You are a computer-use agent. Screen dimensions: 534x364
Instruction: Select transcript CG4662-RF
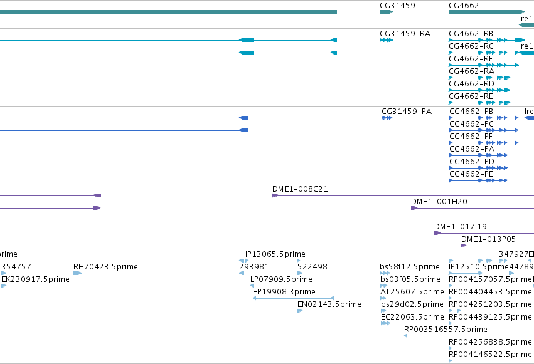pos(471,59)
